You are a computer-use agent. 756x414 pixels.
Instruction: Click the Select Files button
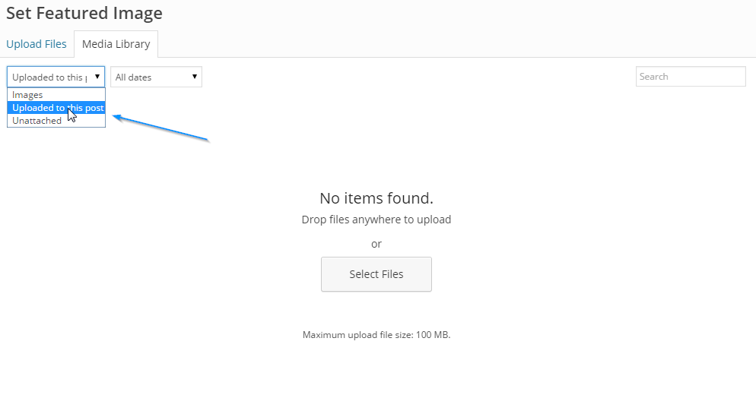(x=376, y=274)
